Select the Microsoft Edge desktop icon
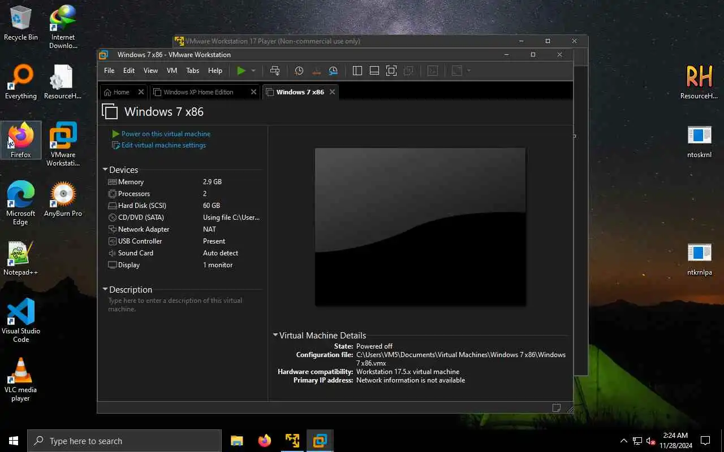 (x=21, y=203)
